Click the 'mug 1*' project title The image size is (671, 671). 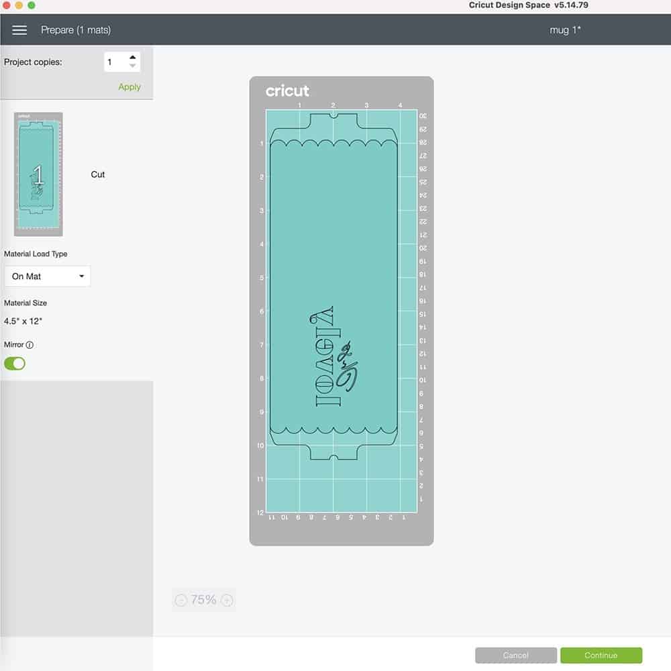[565, 30]
